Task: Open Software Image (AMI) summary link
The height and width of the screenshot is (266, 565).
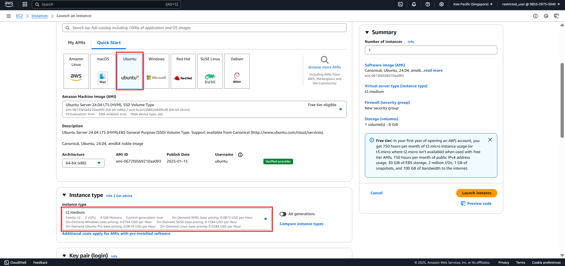Action: click(x=385, y=65)
